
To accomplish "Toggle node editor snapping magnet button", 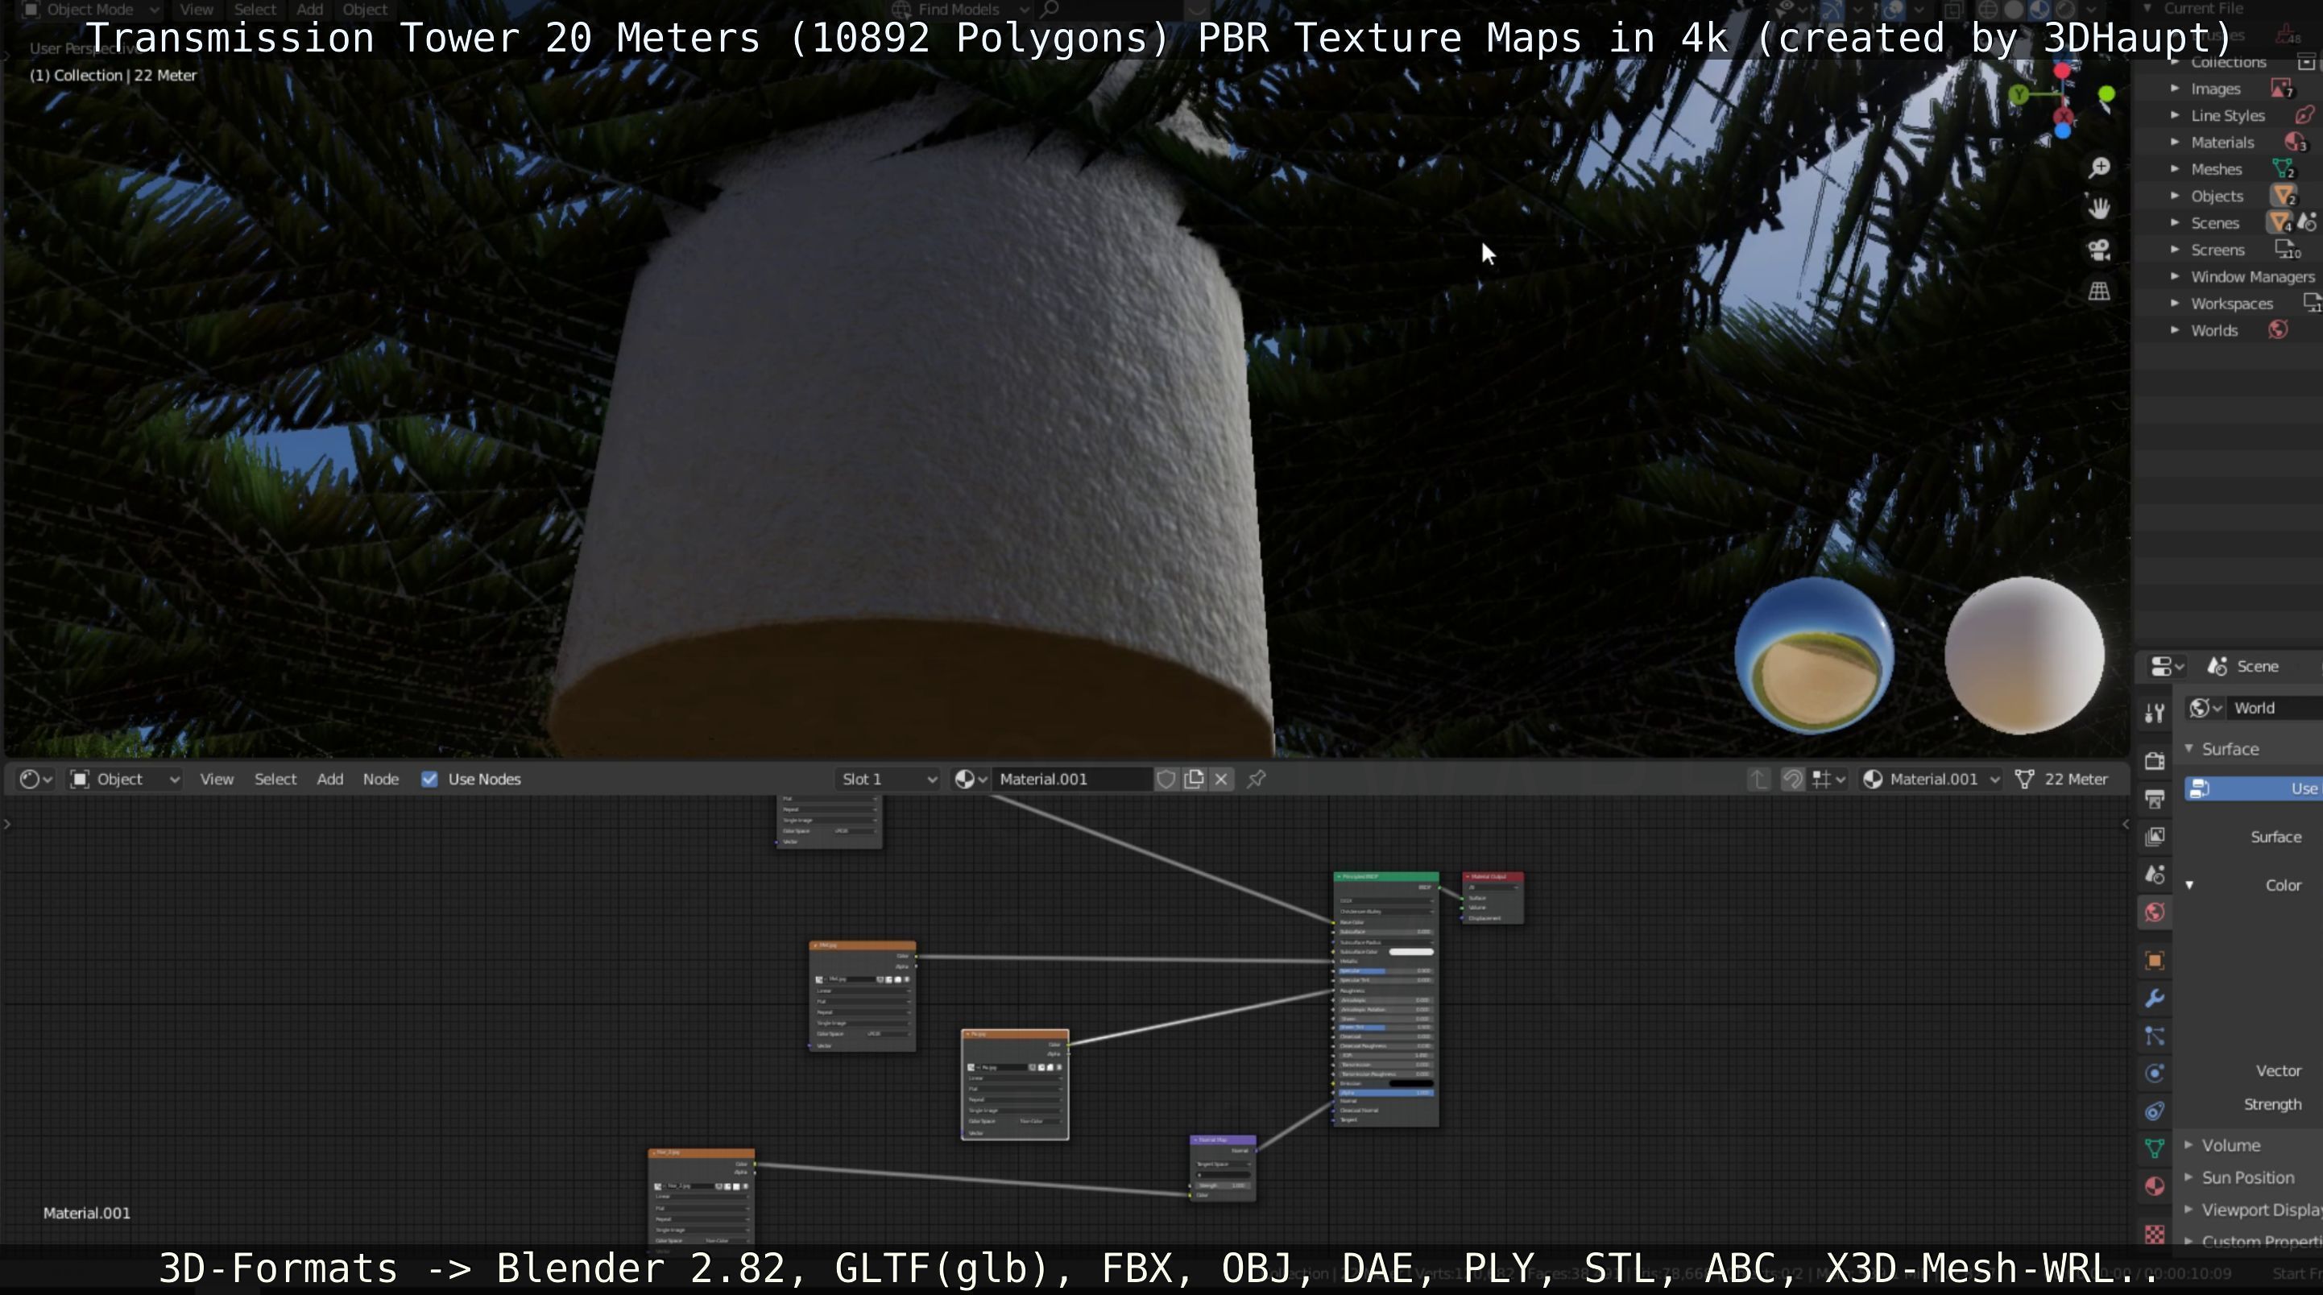I will pyautogui.click(x=1793, y=779).
